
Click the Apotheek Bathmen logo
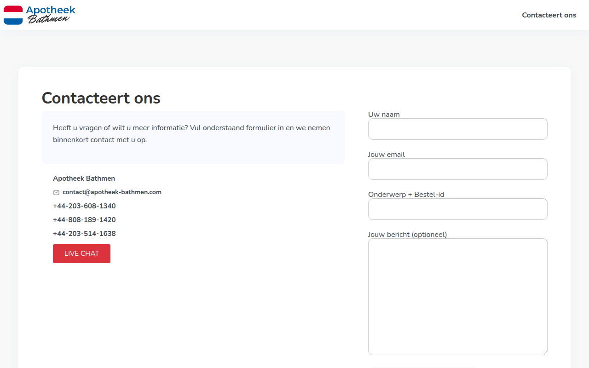pyautogui.click(x=40, y=15)
